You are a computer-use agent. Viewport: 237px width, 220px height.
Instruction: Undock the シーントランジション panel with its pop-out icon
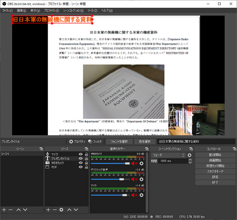[191, 149]
